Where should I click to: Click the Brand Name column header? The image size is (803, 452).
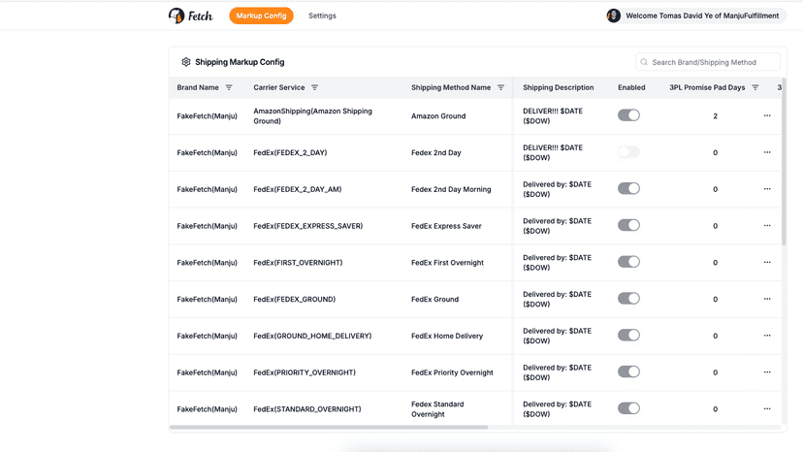coord(198,87)
